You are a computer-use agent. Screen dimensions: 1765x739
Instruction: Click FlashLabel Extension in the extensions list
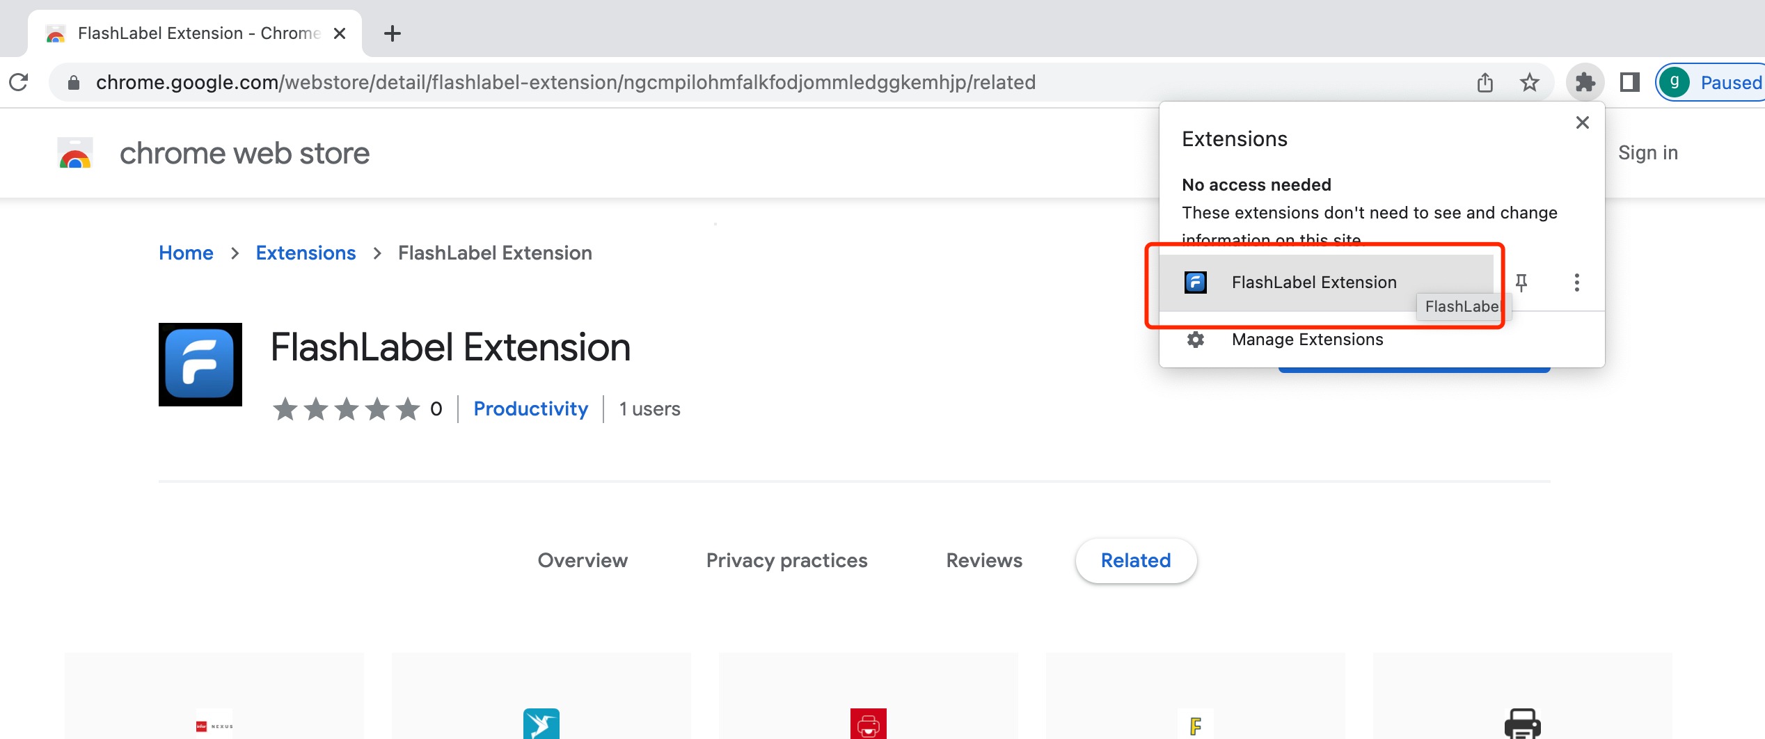tap(1327, 282)
